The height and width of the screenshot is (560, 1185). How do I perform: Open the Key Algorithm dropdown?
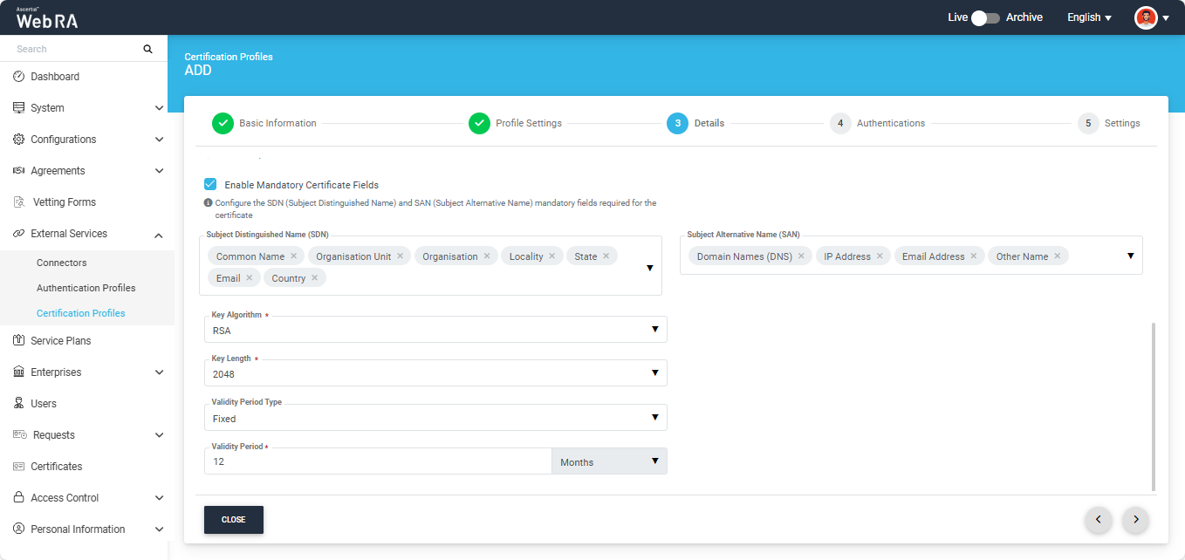pos(435,330)
